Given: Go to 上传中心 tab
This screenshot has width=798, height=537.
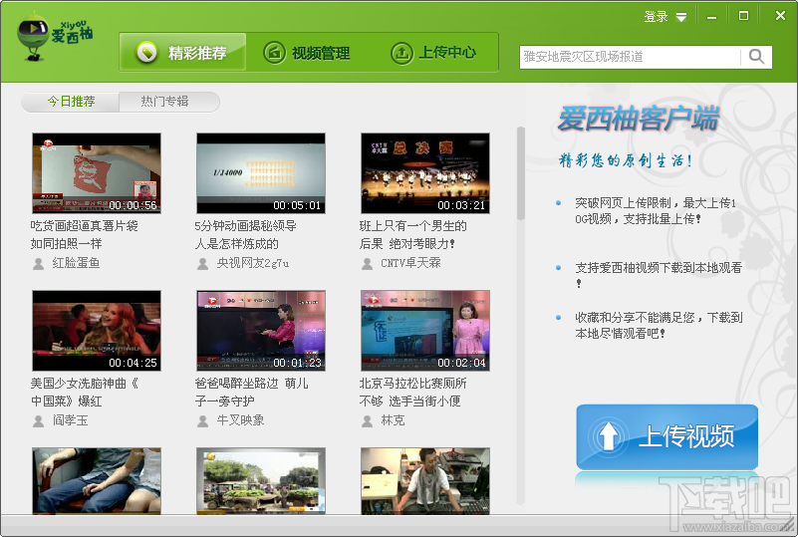Looking at the screenshot, I should [x=433, y=53].
